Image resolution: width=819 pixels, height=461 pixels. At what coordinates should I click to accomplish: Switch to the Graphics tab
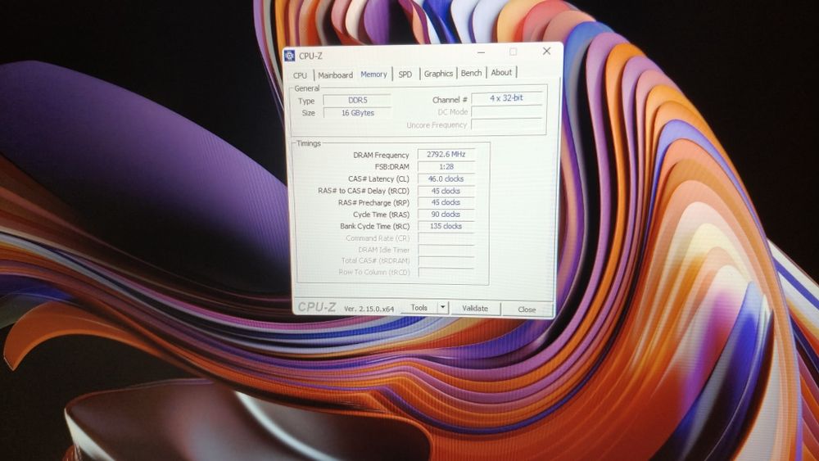[x=438, y=74]
